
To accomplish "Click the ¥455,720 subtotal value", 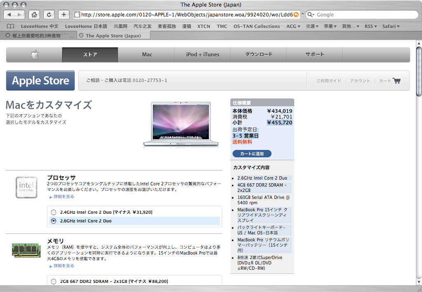I will (x=280, y=123).
